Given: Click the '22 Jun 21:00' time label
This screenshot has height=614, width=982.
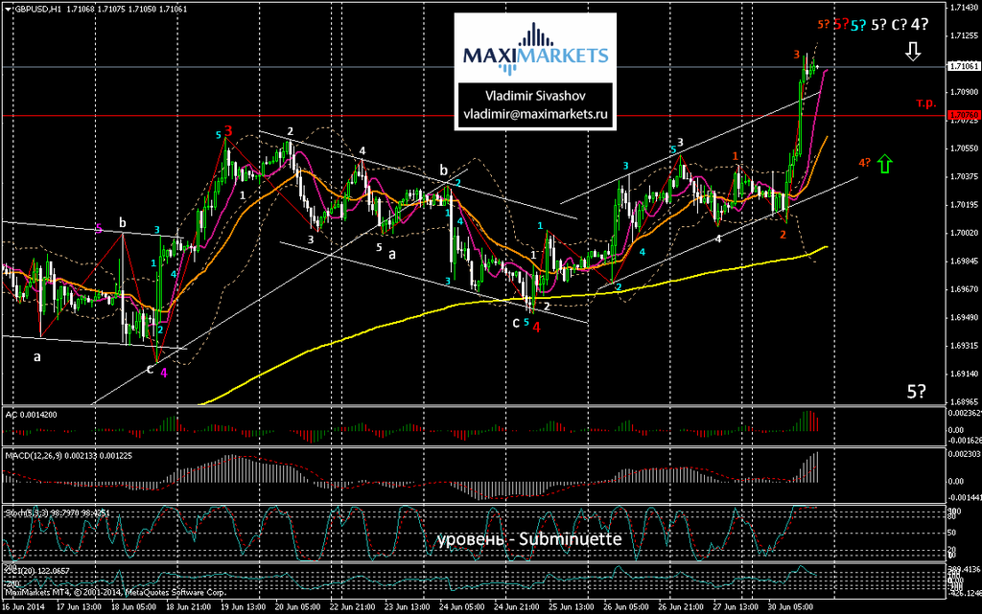Looking at the screenshot, I should click(x=353, y=607).
